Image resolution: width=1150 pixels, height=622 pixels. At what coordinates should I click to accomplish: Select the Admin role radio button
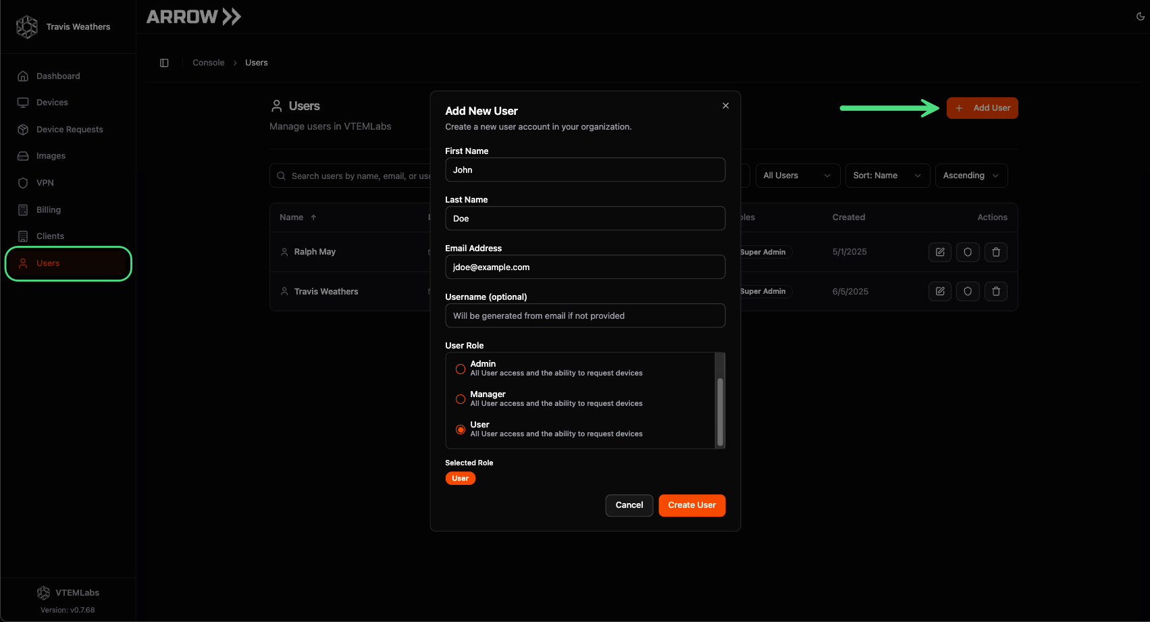pos(460,369)
